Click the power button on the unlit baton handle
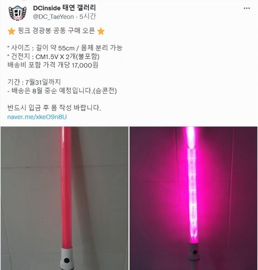This screenshot has width=258, height=270. pyautogui.click(x=67, y=260)
